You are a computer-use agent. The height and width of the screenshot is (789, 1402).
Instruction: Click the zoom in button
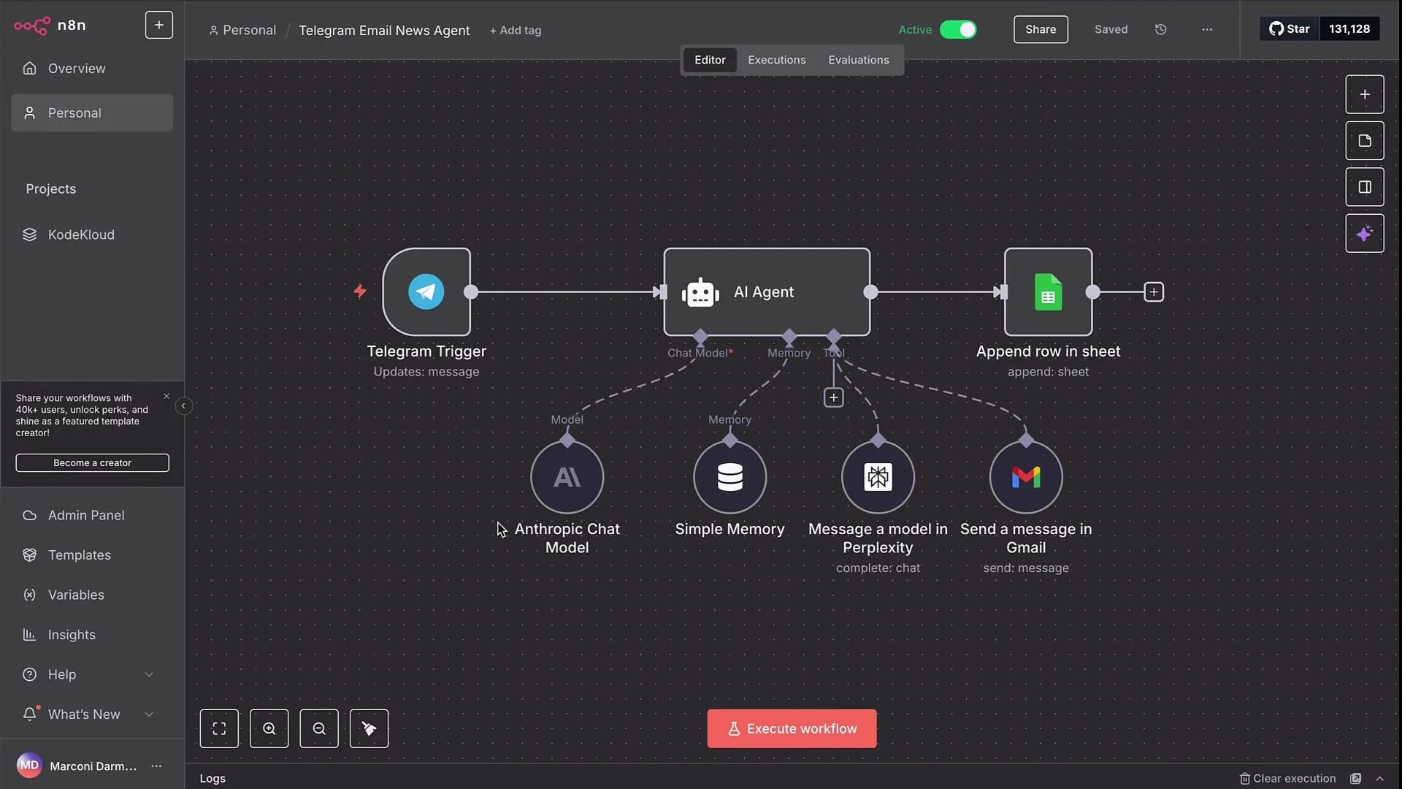(x=269, y=728)
